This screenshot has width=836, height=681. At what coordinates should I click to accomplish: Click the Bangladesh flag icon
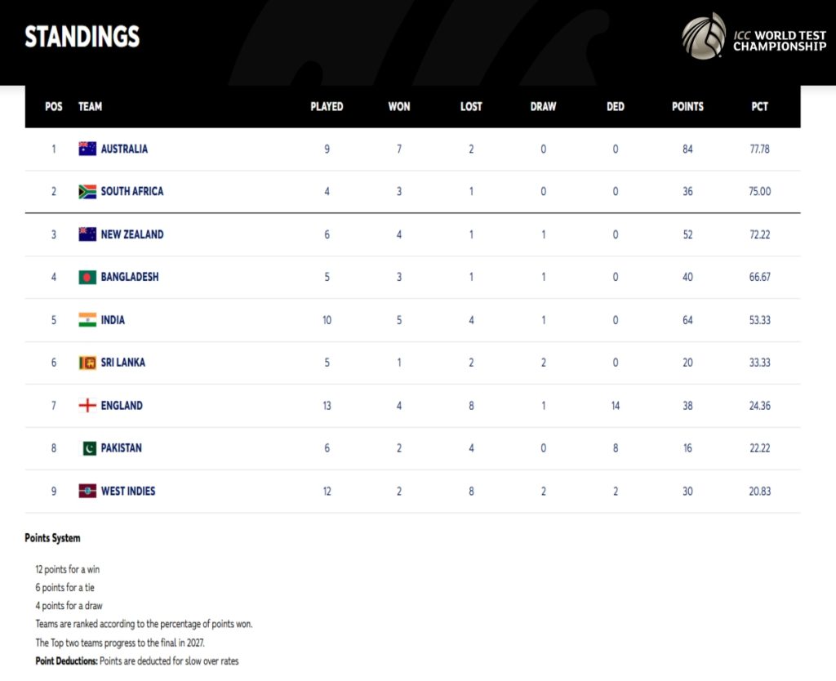(x=87, y=278)
